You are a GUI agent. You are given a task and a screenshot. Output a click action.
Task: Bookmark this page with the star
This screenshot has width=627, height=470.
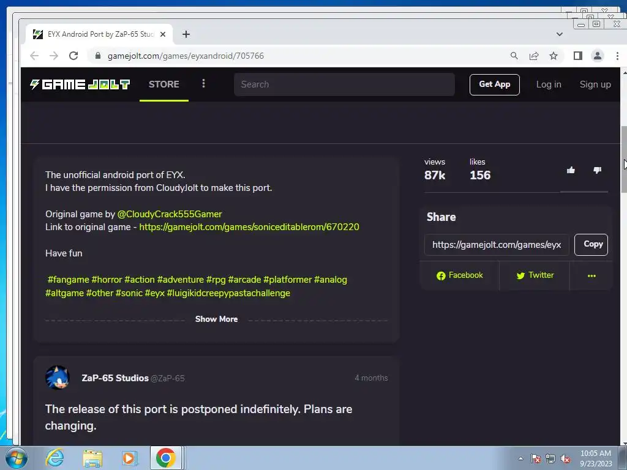[x=554, y=56]
